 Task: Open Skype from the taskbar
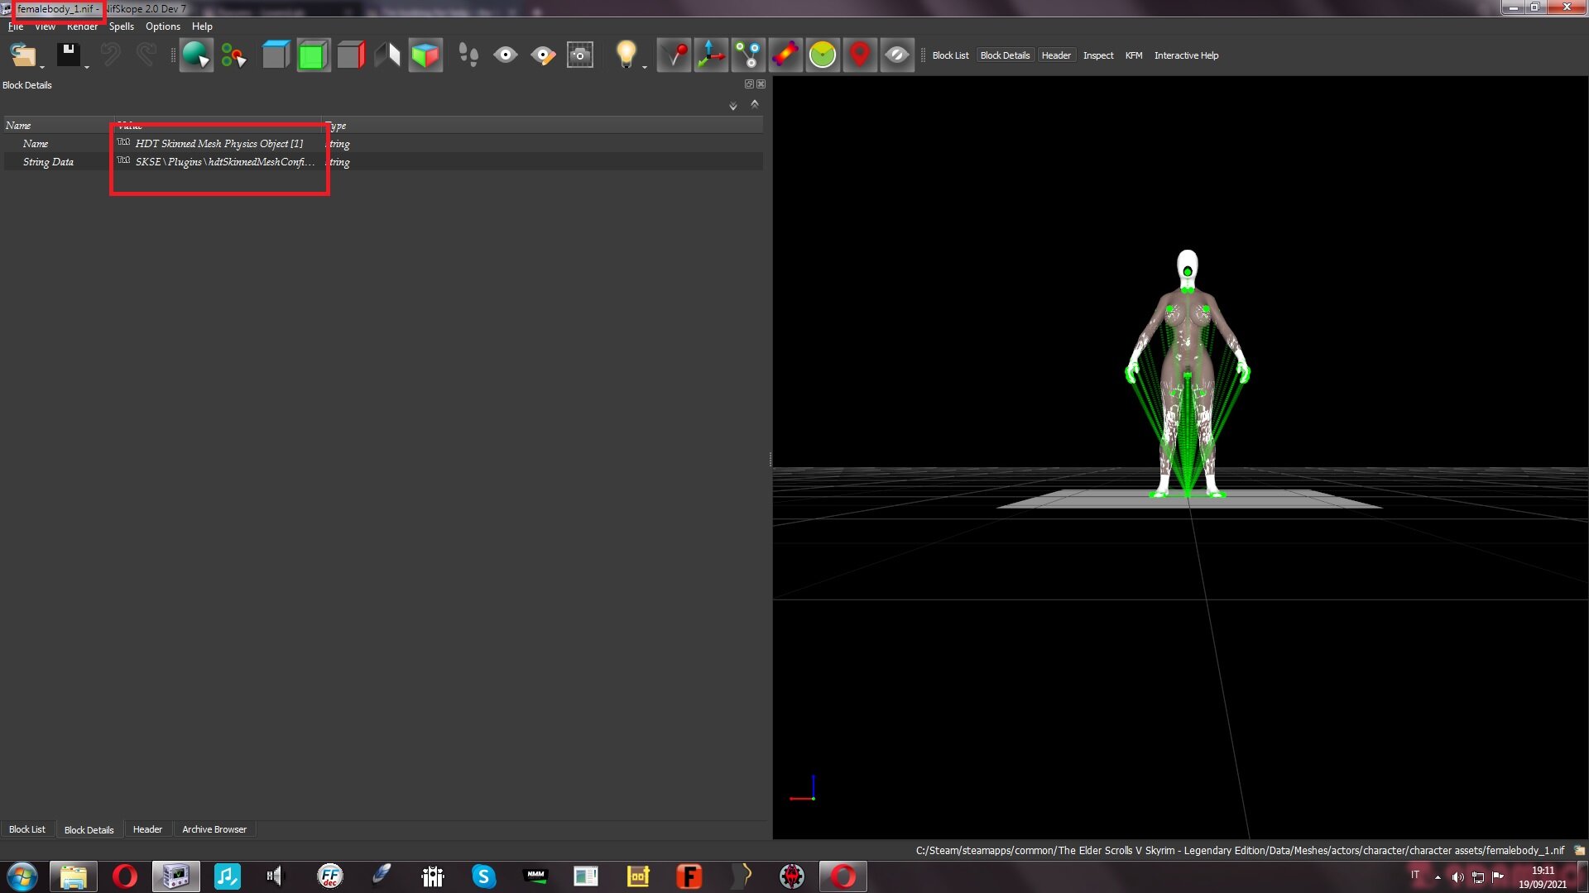point(483,876)
